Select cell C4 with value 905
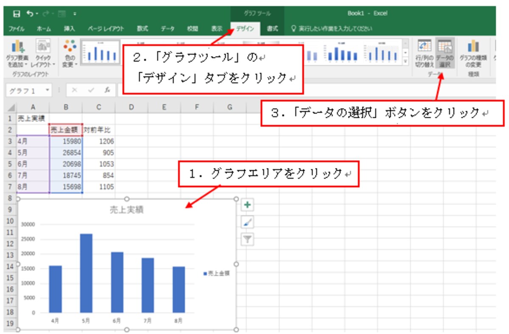Image resolution: width=509 pixels, height=334 pixels. [x=98, y=153]
